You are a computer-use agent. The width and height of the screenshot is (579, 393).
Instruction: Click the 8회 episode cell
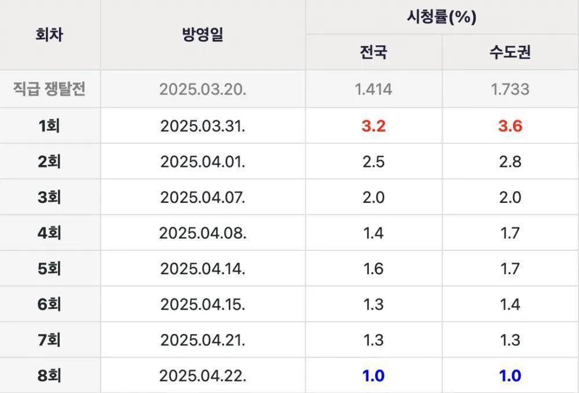49,376
